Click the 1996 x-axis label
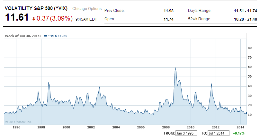This screenshot has width=260, height=140. pyautogui.click(x=16, y=127)
